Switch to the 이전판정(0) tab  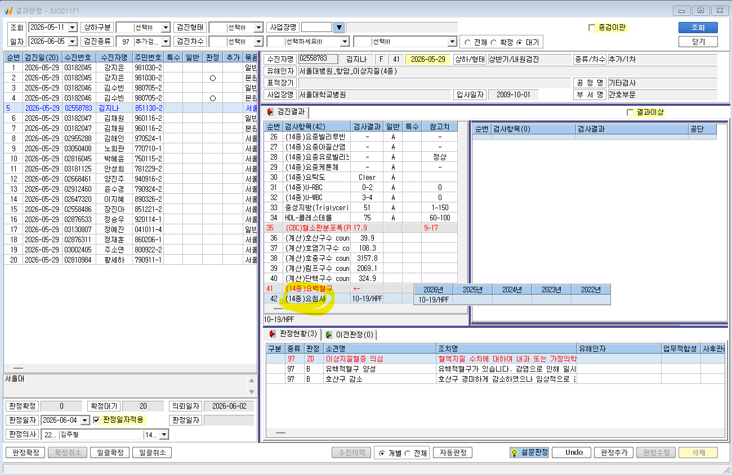pos(349,334)
